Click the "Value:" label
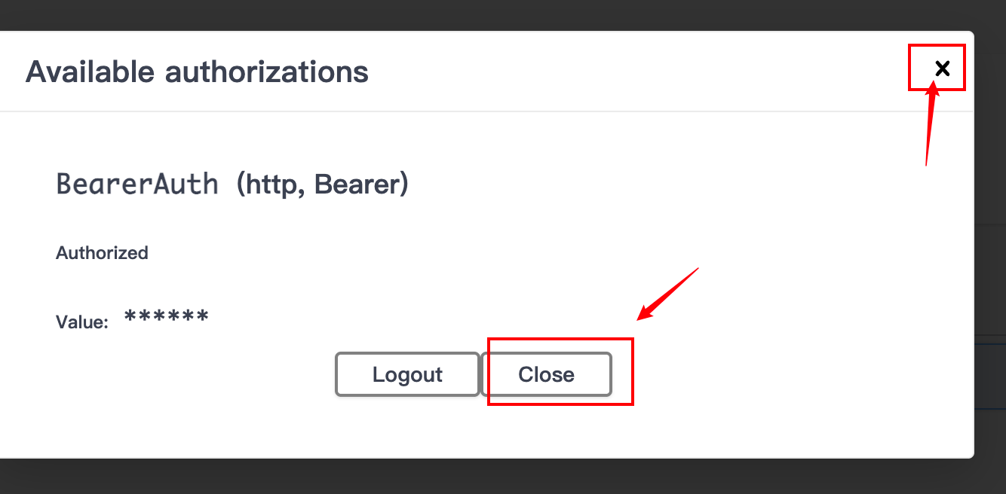The height and width of the screenshot is (494, 1006). tap(82, 322)
